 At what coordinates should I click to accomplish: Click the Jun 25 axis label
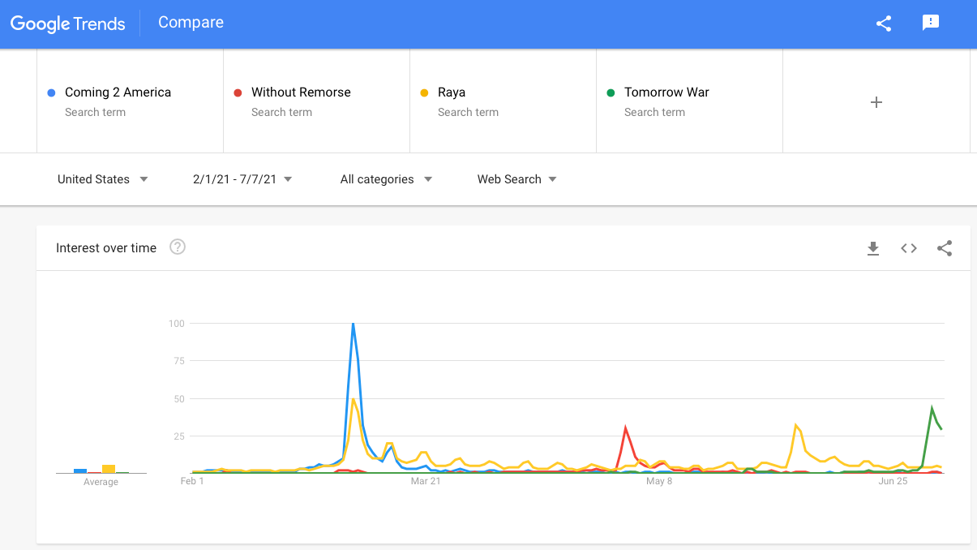coord(893,481)
